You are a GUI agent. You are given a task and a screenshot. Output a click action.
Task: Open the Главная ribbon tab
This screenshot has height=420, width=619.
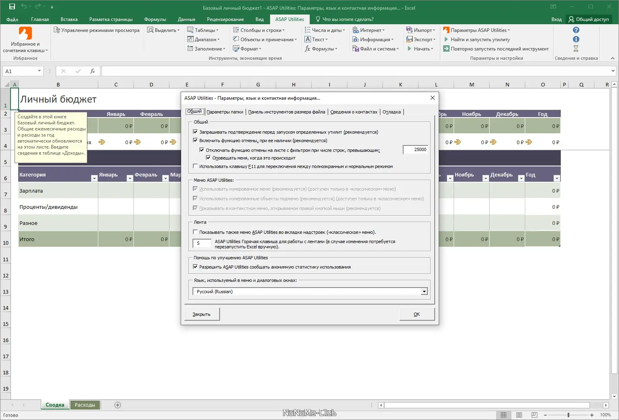[x=40, y=19]
